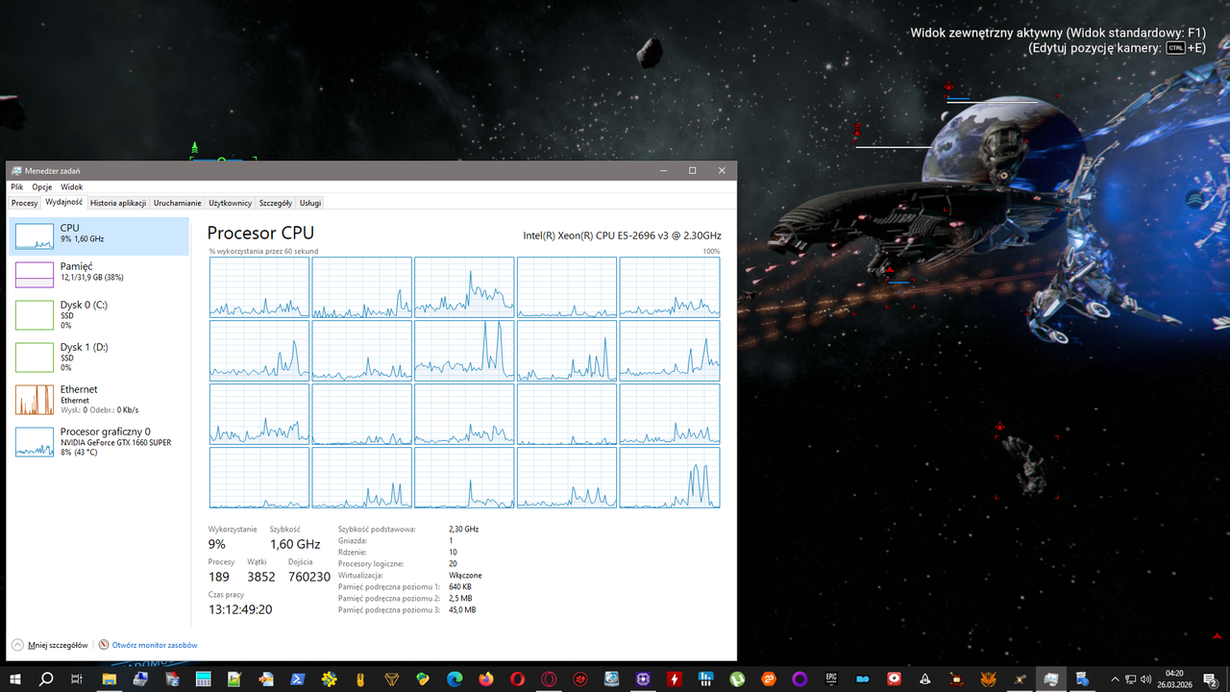Open the volume control in system tray
This screenshot has width=1230, height=692.
coord(1144,679)
